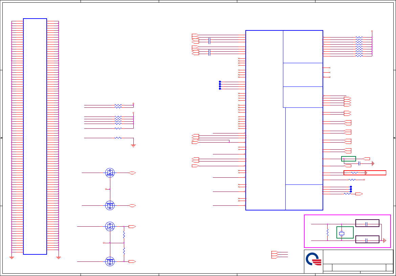Click the ground symbol inside the red highlighted box
396x276 pixels.
pyautogui.click(x=366, y=173)
